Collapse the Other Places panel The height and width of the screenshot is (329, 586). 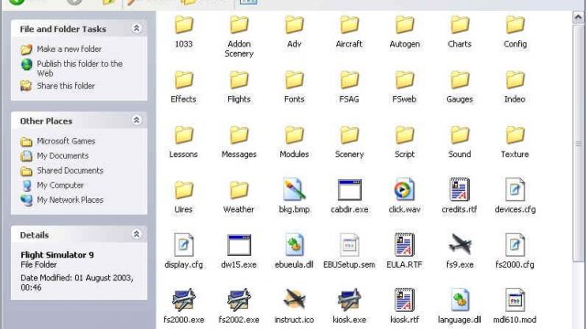[x=136, y=120]
